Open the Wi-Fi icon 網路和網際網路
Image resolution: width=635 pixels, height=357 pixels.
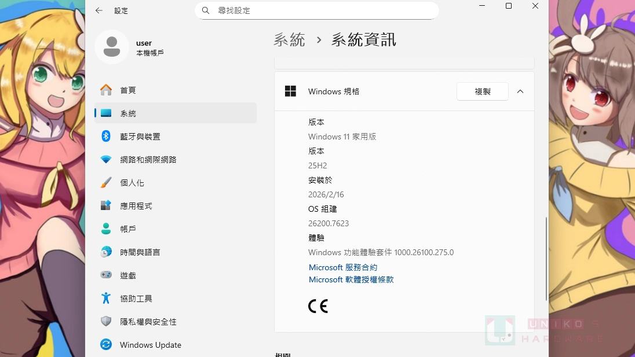tap(106, 159)
